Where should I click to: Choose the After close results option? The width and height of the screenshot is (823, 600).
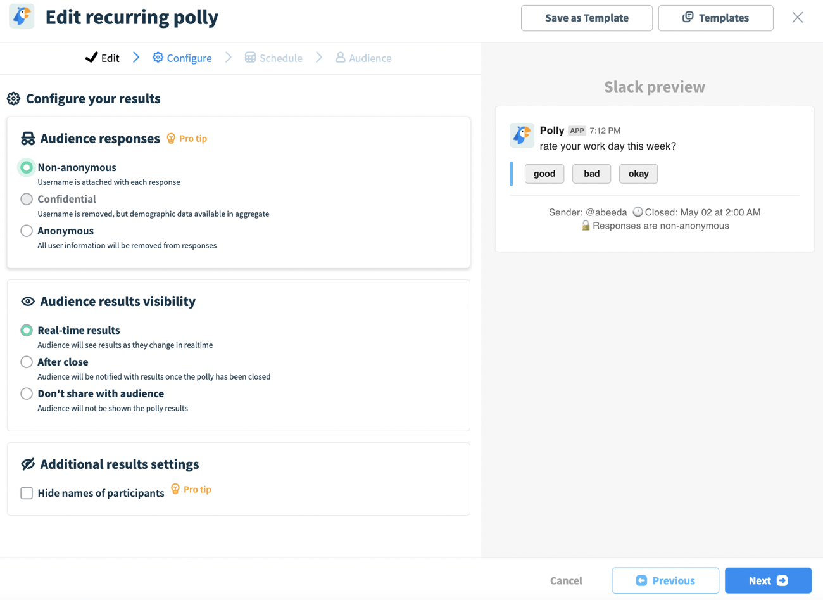pos(27,362)
